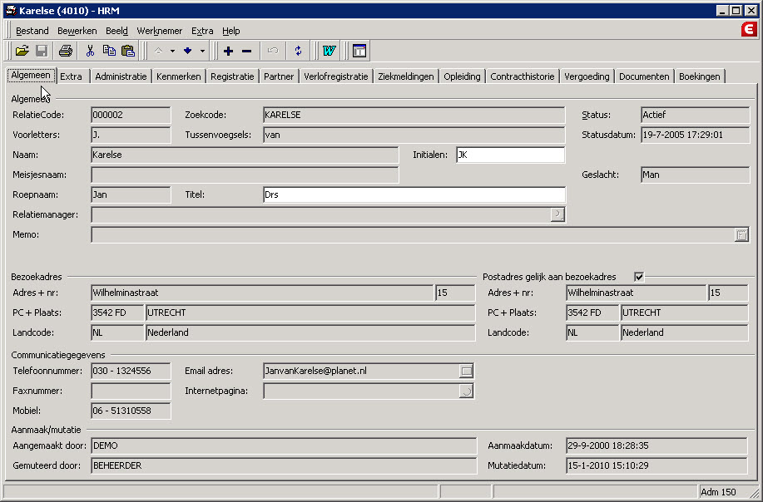Open the Werknemer menu
This screenshot has height=502, width=763.
coord(159,31)
